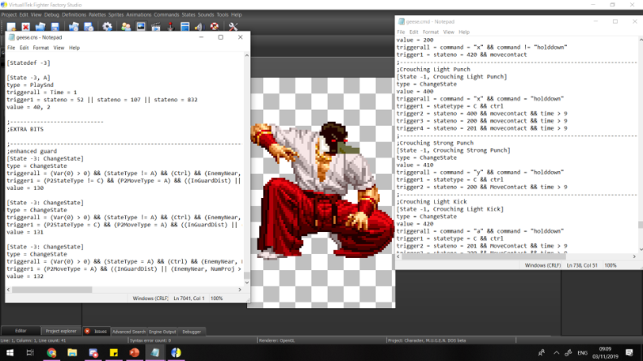Click the lifebuoy help icon in toolbar
The image size is (643, 361).
[x=214, y=27]
